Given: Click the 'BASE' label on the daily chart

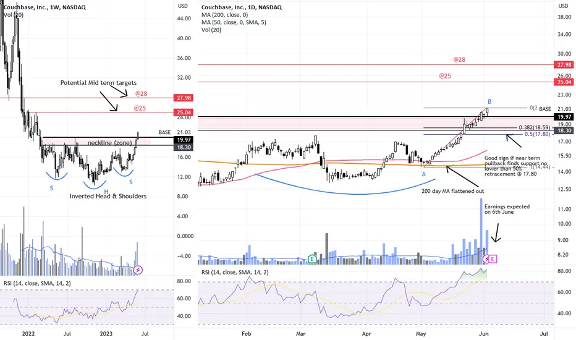Looking at the screenshot, I should 545,109.
